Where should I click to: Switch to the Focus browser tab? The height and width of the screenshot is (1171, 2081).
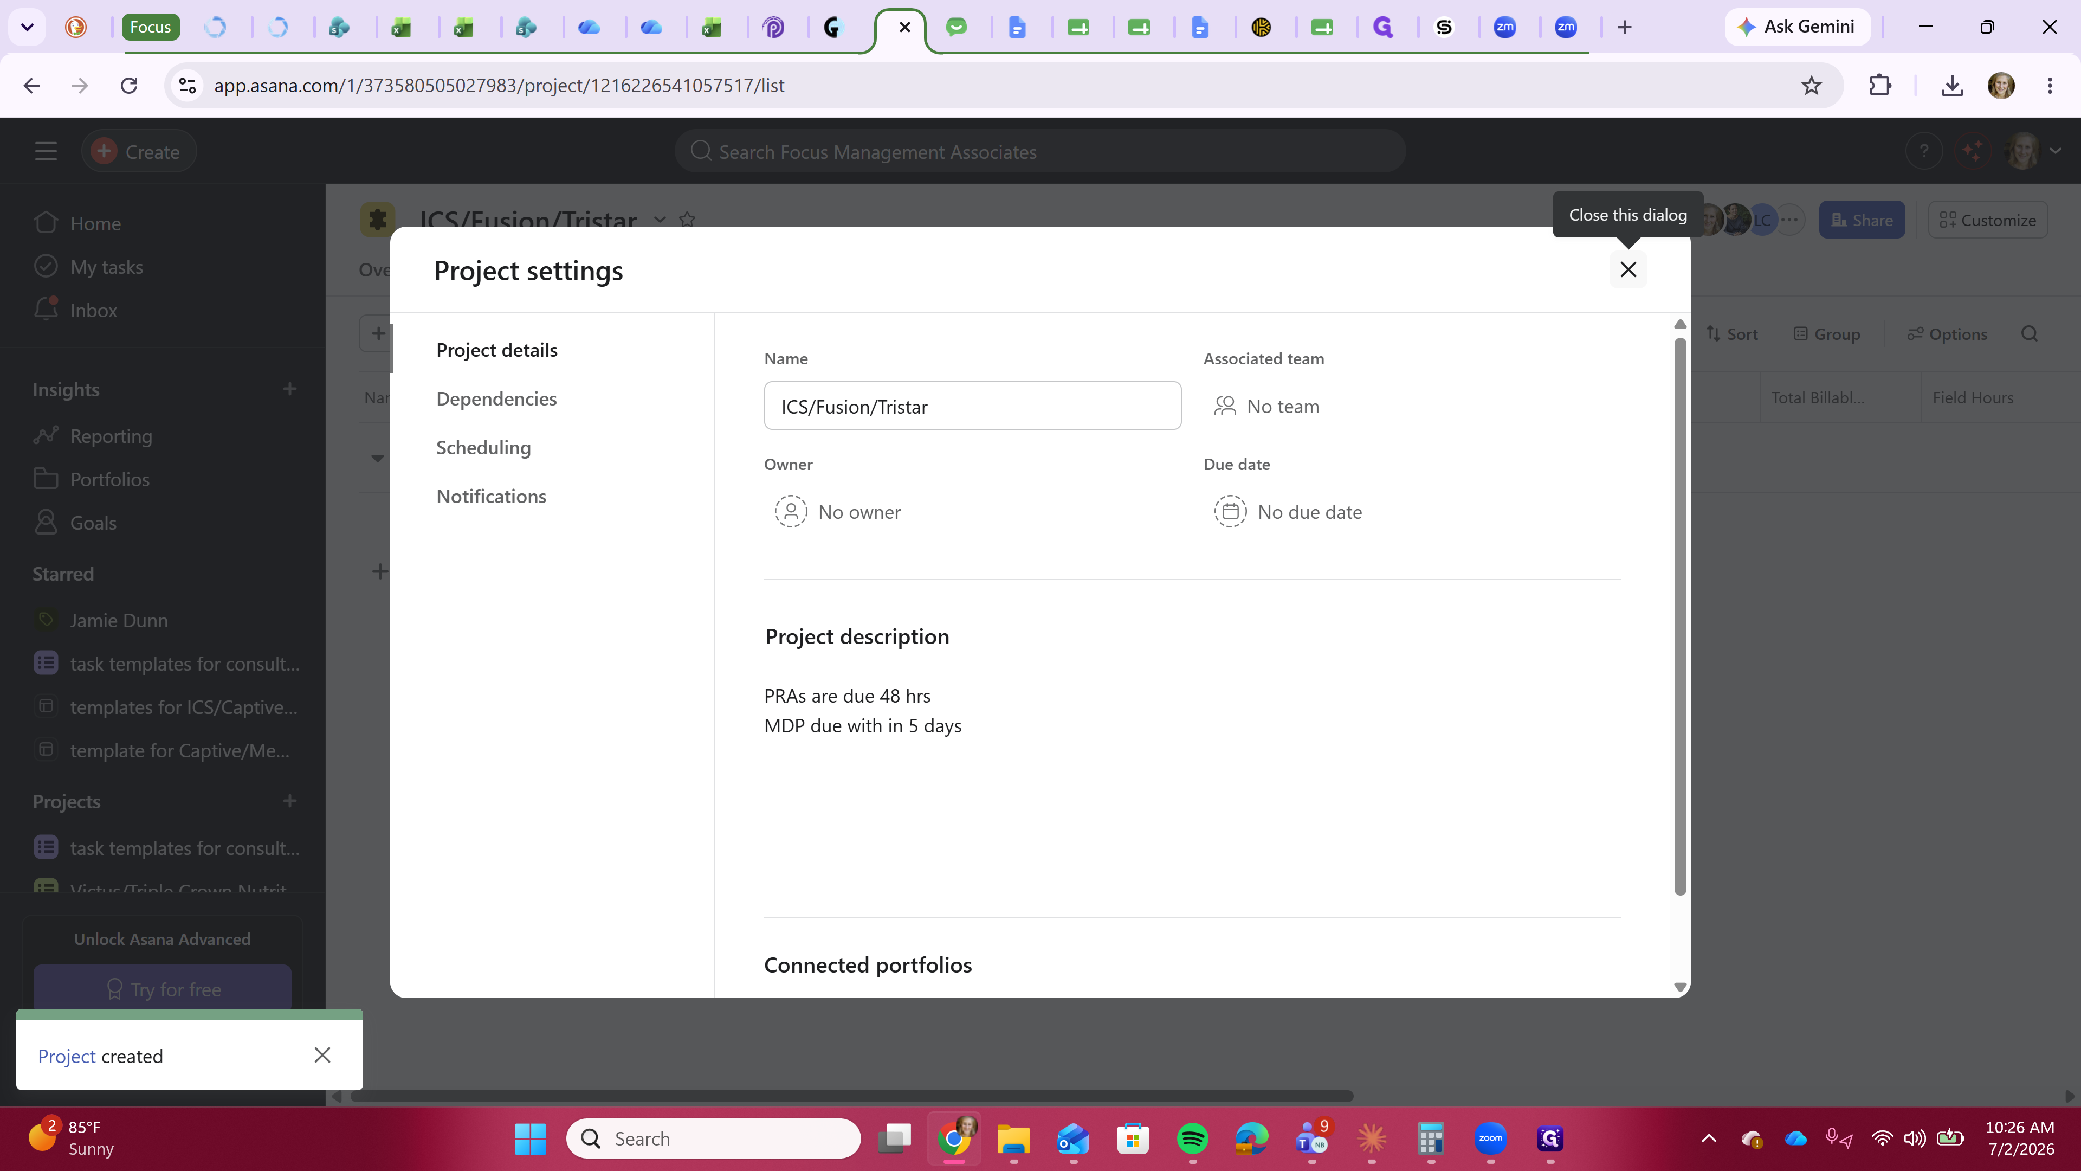[150, 27]
